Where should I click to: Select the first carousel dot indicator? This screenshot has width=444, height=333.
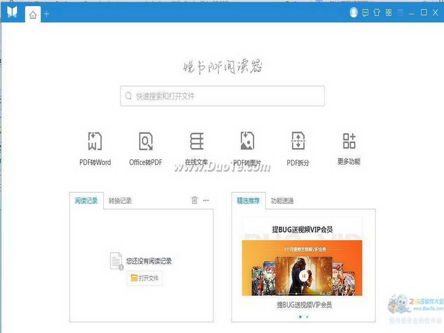click(300, 317)
